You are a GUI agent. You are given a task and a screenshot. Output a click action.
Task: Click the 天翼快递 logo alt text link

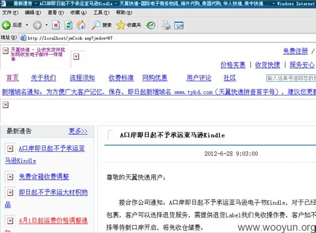pos(38,54)
